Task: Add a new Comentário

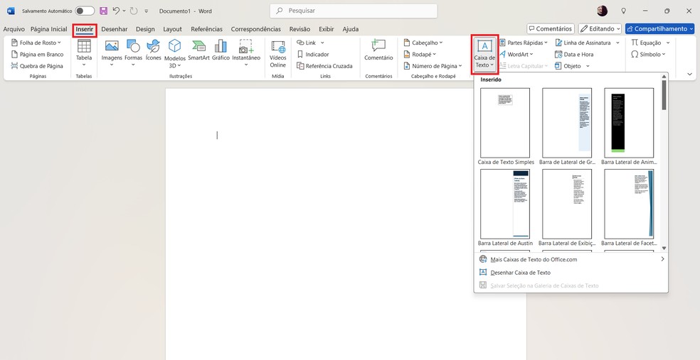Action: 378,50
